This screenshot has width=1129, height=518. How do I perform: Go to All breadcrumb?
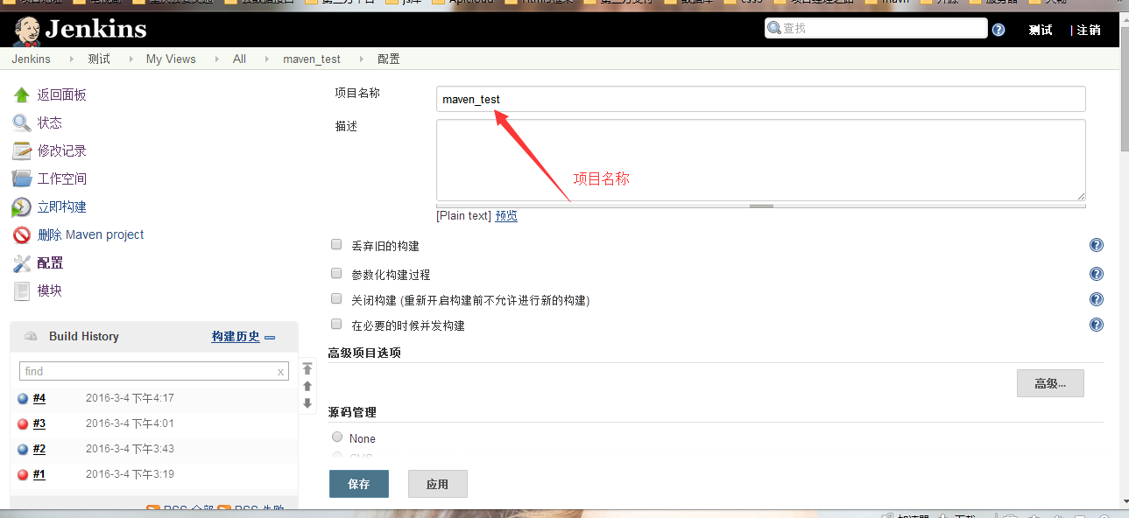click(x=239, y=59)
